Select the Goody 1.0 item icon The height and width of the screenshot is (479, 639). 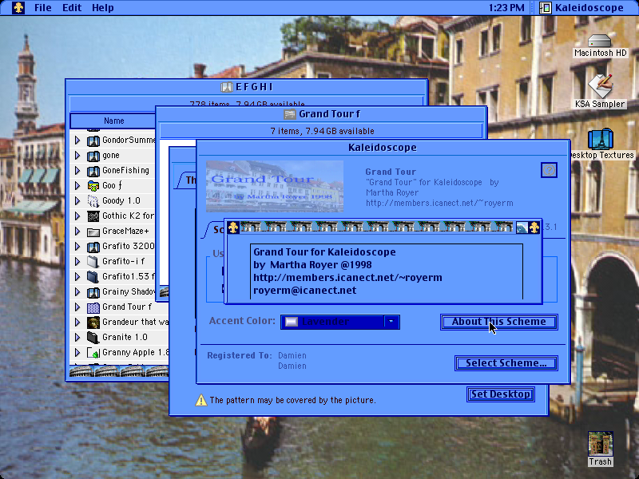93,201
